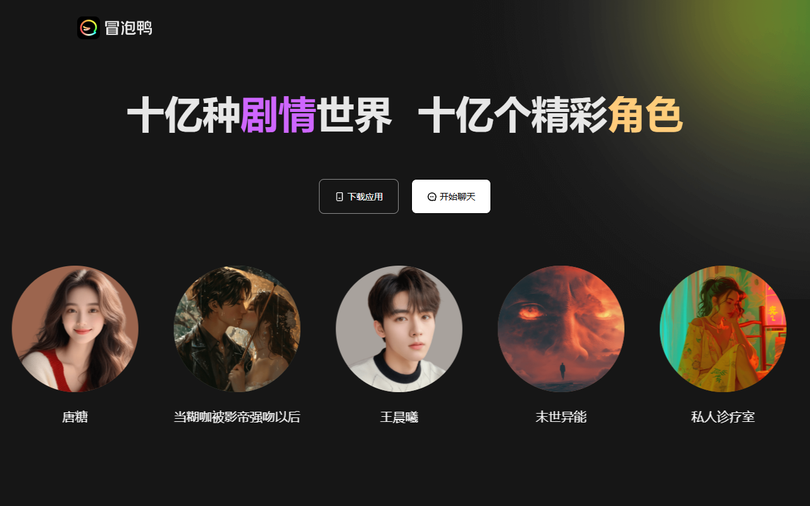Click the 当糊咖被影帝强吻以后 title label
Screen dimensions: 810x506
coord(237,417)
